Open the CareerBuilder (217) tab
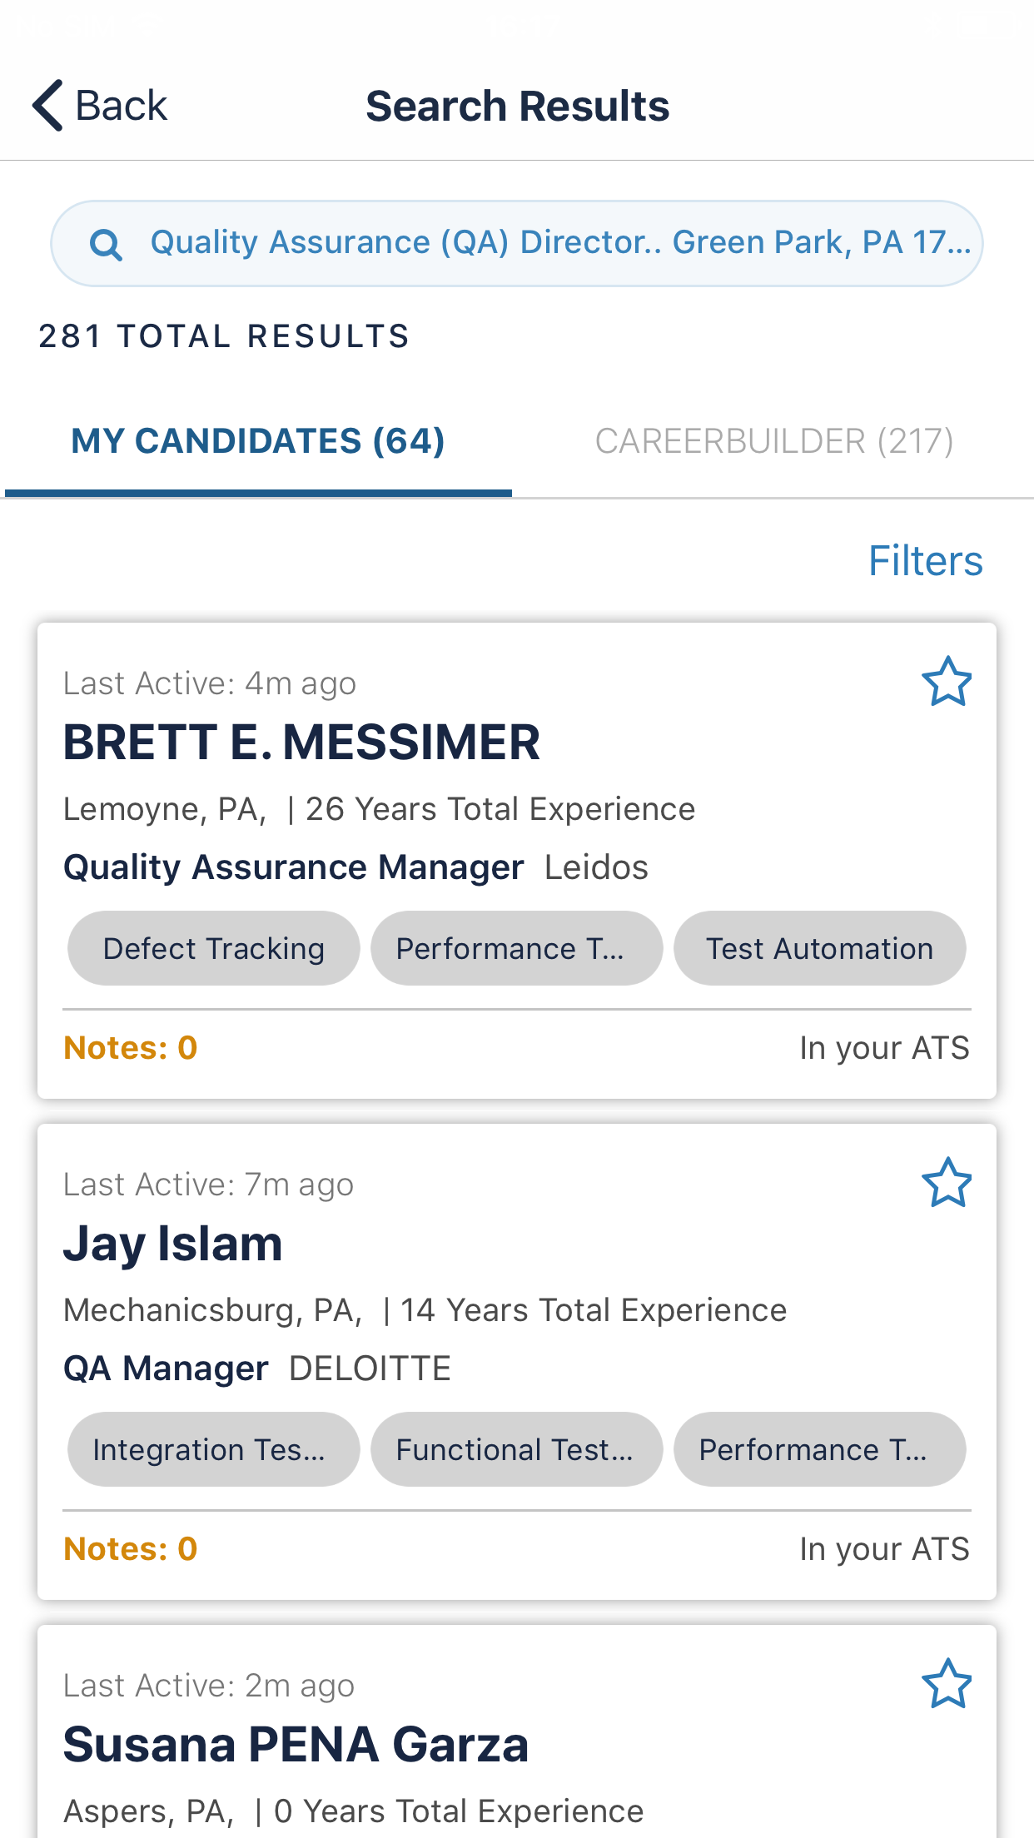The width and height of the screenshot is (1034, 1838). [773, 441]
